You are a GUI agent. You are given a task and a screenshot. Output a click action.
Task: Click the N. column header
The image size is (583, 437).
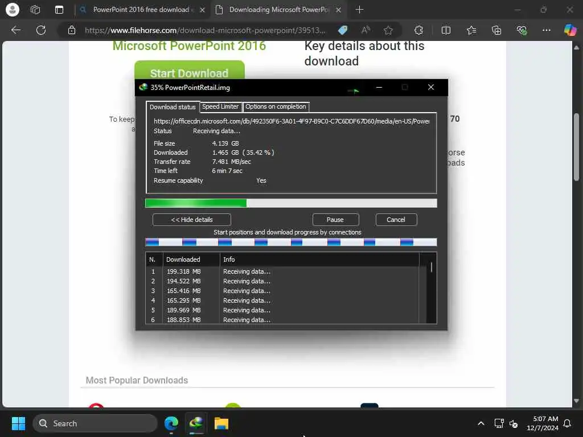coord(153,259)
